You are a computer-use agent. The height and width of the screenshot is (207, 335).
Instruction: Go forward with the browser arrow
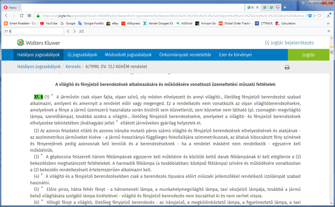(14, 16)
